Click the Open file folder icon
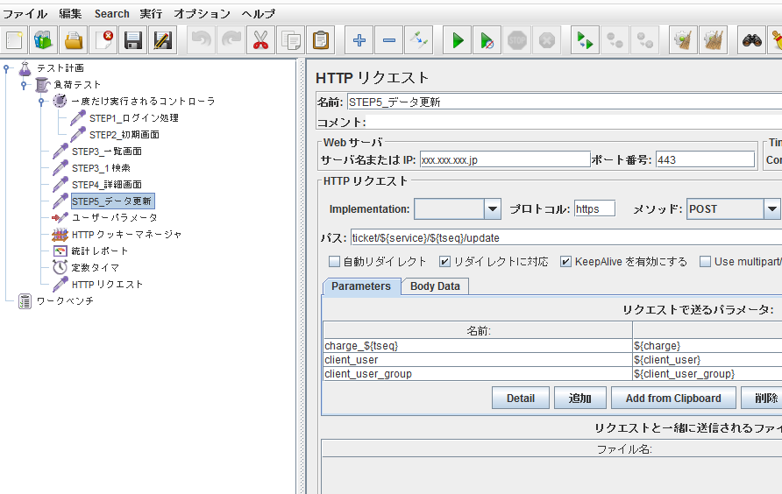This screenshot has height=494, width=782. tap(74, 40)
